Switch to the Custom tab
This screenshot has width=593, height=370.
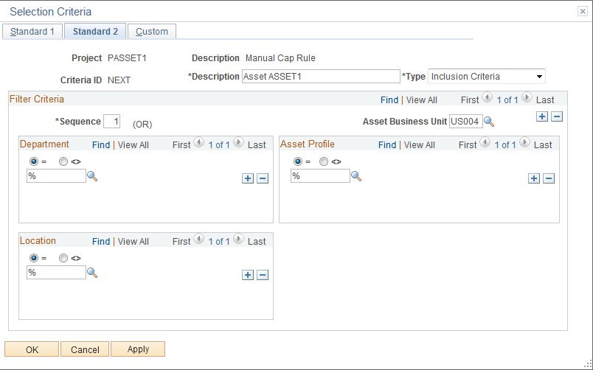click(152, 32)
